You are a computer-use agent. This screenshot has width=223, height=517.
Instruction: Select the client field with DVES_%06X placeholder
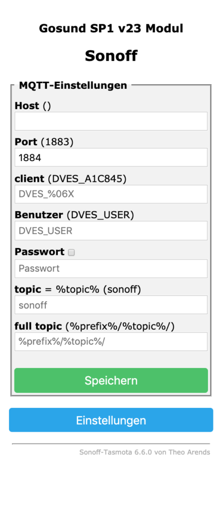pyautogui.click(x=111, y=194)
